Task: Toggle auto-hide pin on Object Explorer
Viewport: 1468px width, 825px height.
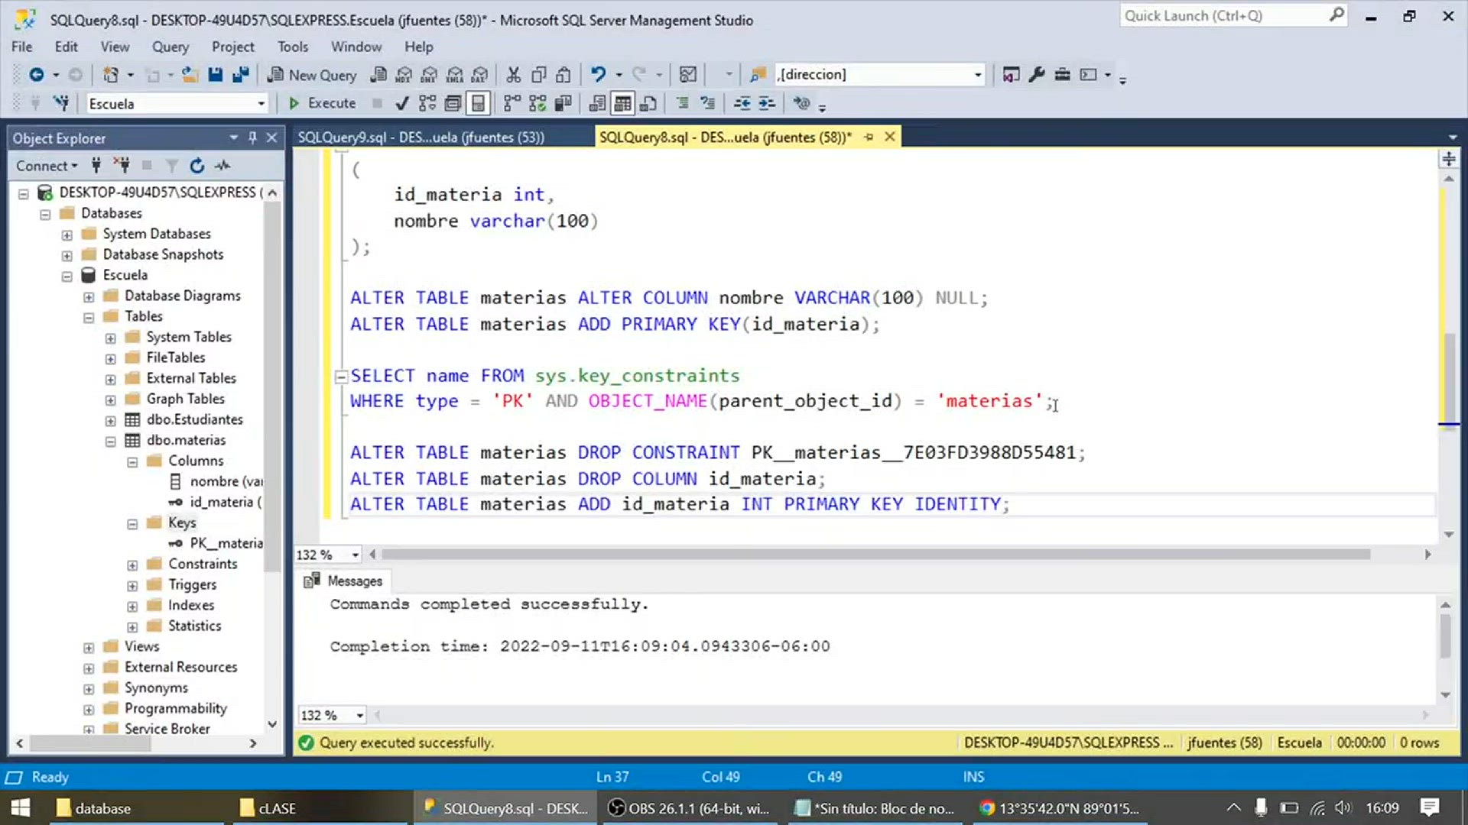Action: (252, 137)
